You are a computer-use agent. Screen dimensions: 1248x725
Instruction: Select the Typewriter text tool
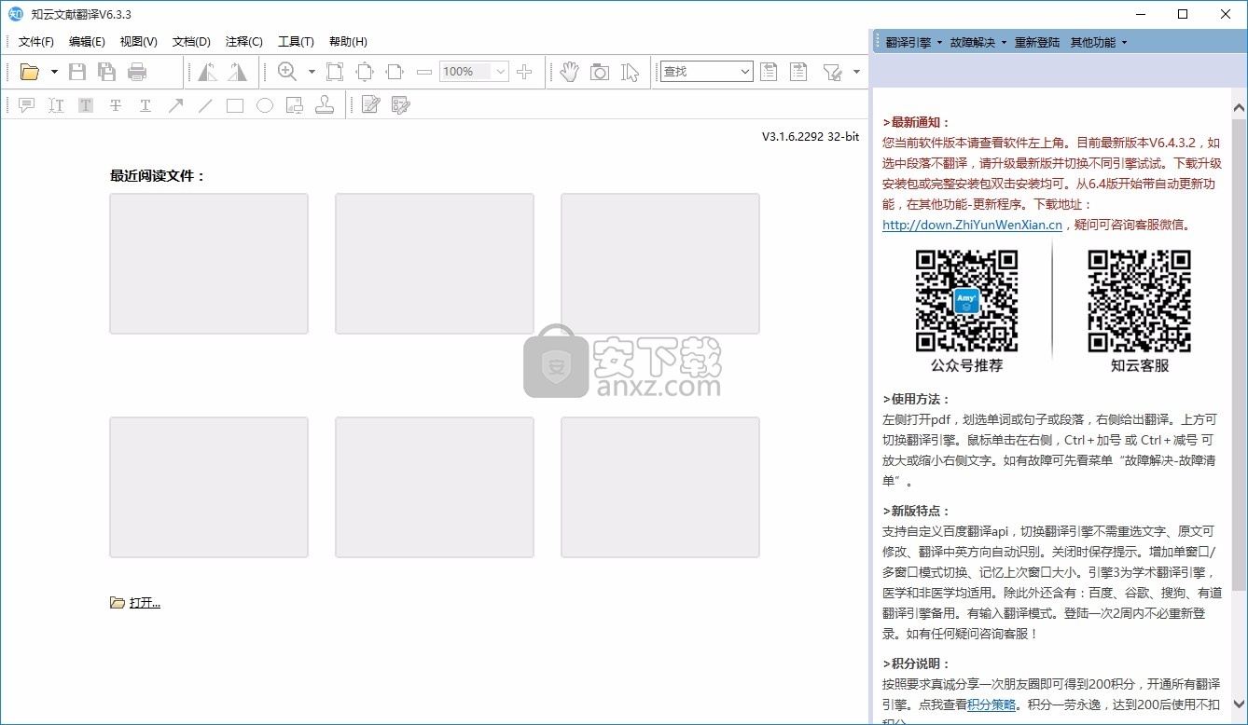pyautogui.click(x=56, y=105)
